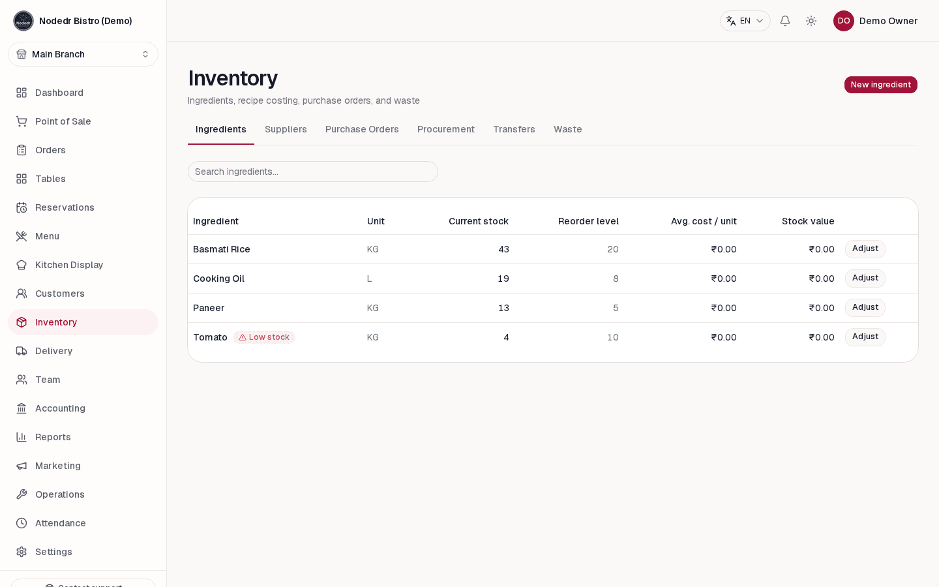Adjust stock for Cooking Oil

[865, 278]
